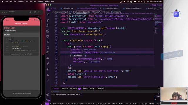Select the CreateAccountScreen.tsx editor tab

tap(89, 9)
